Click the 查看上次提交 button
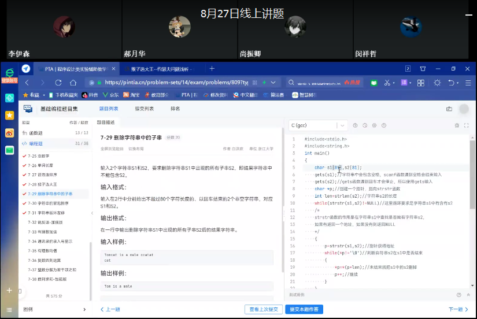Image resolution: width=477 pixels, height=319 pixels. click(264, 309)
